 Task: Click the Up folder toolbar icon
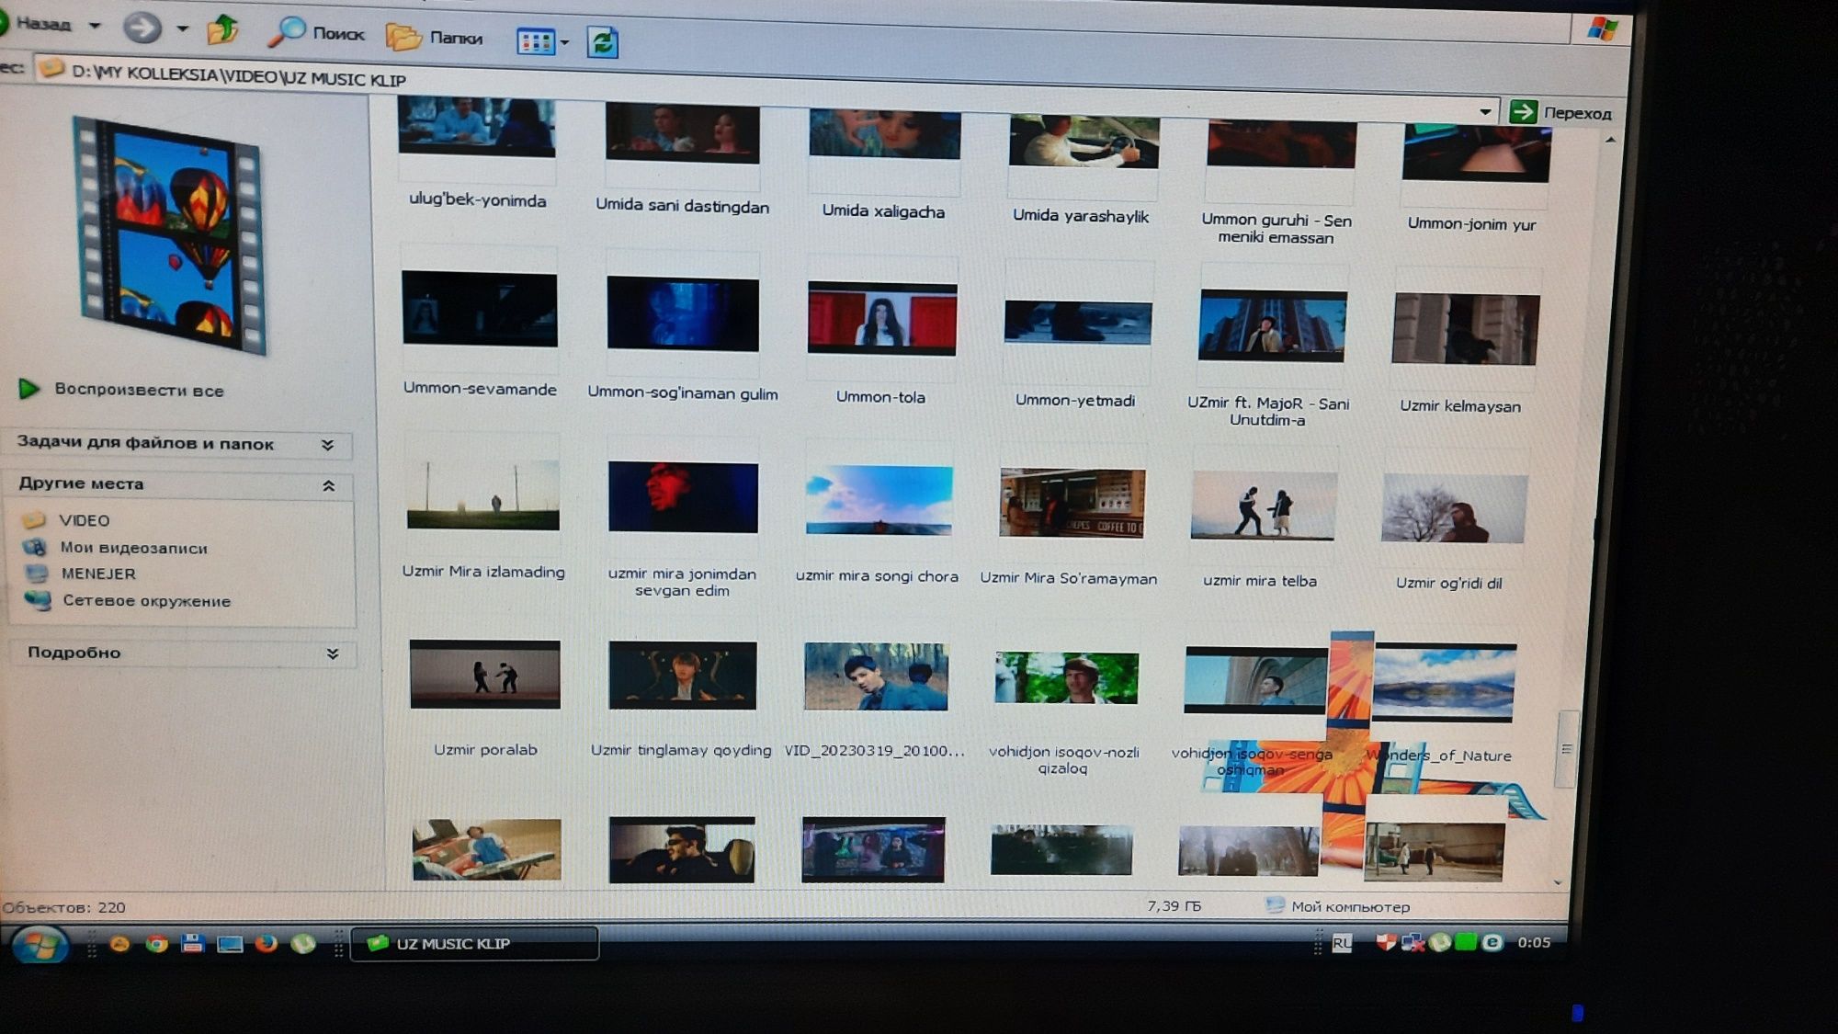pyautogui.click(x=222, y=30)
